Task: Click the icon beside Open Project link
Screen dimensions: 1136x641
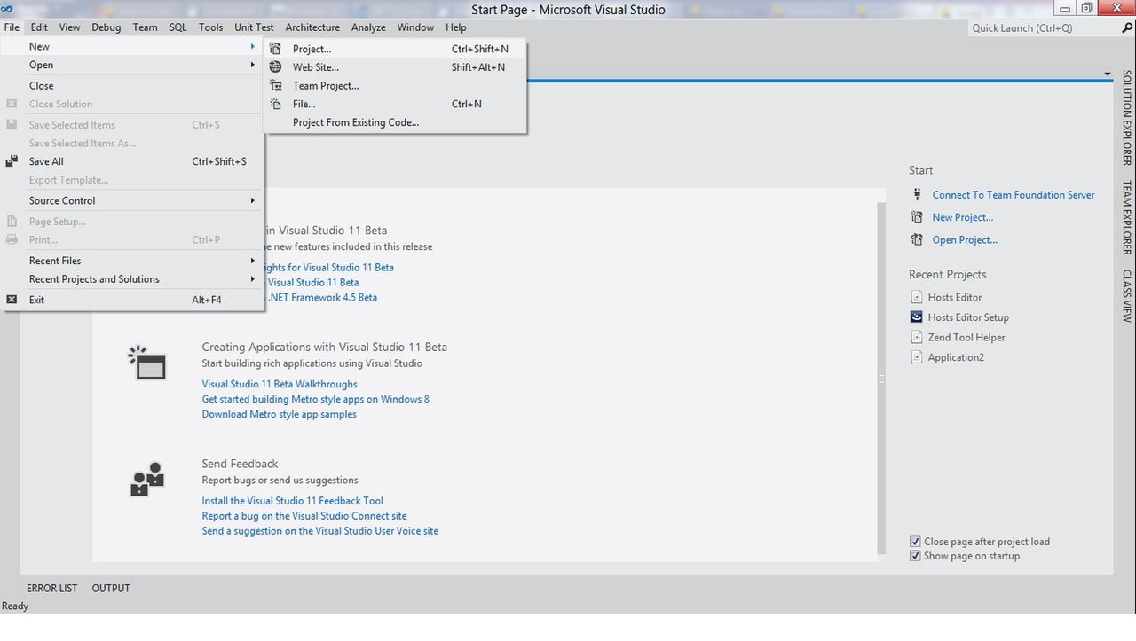Action: pyautogui.click(x=917, y=240)
